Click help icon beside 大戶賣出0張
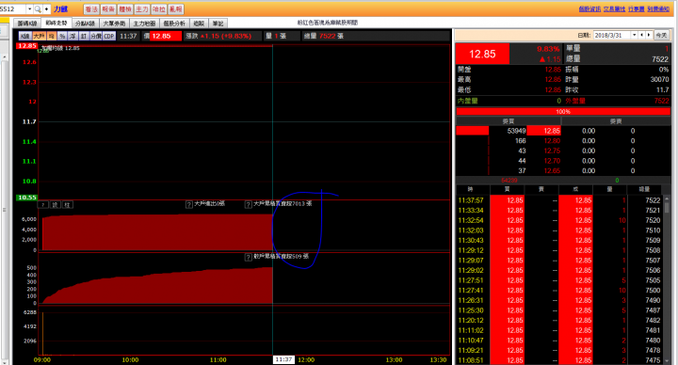The height and width of the screenshot is (365, 678). click(189, 204)
